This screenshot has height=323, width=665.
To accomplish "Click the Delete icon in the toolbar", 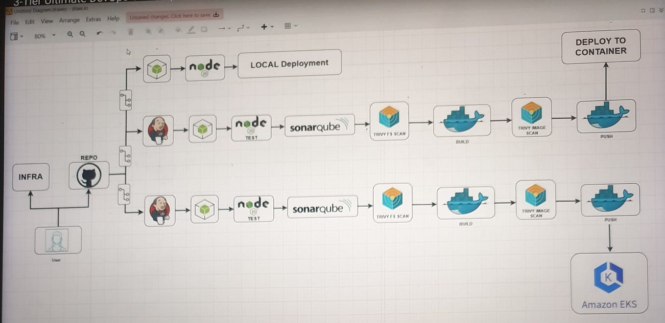I will 129,31.
